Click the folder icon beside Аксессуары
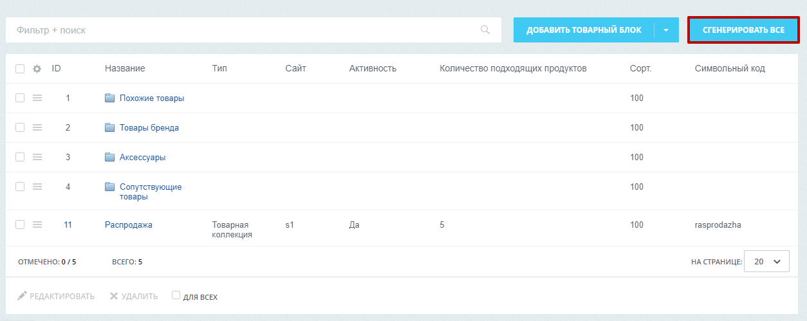This screenshot has height=321, width=807. pos(110,158)
